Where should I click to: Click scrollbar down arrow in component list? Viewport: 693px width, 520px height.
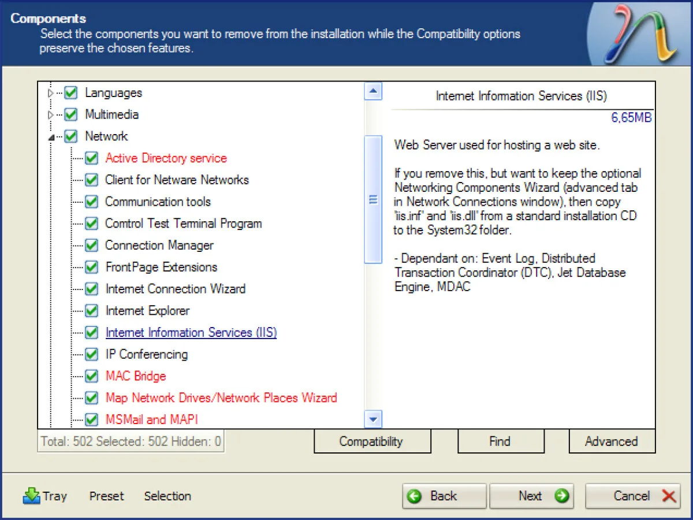374,419
